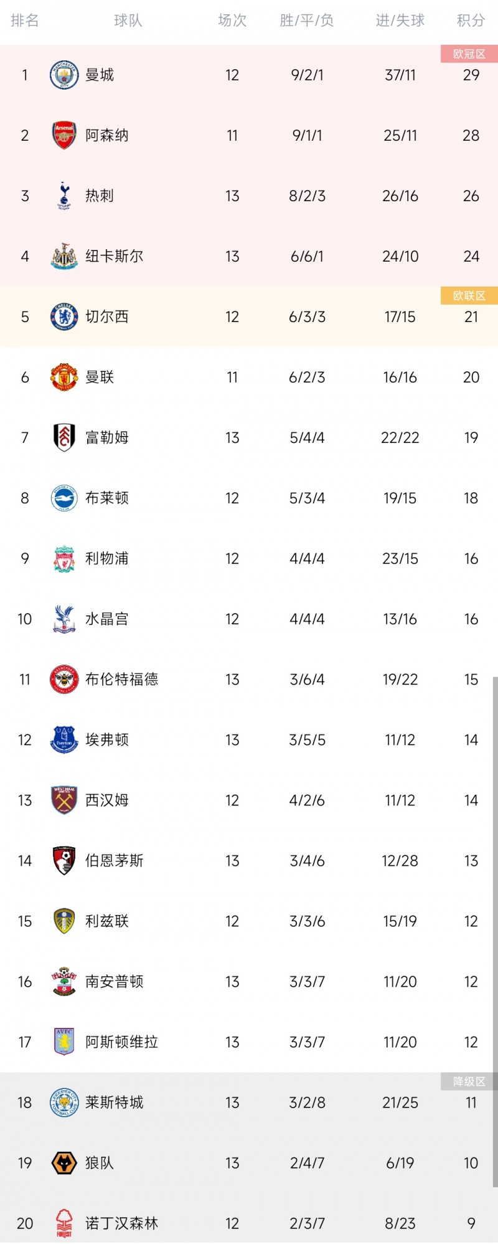Click the Liverpool club crest
498x1244 pixels.
pyautogui.click(x=64, y=558)
